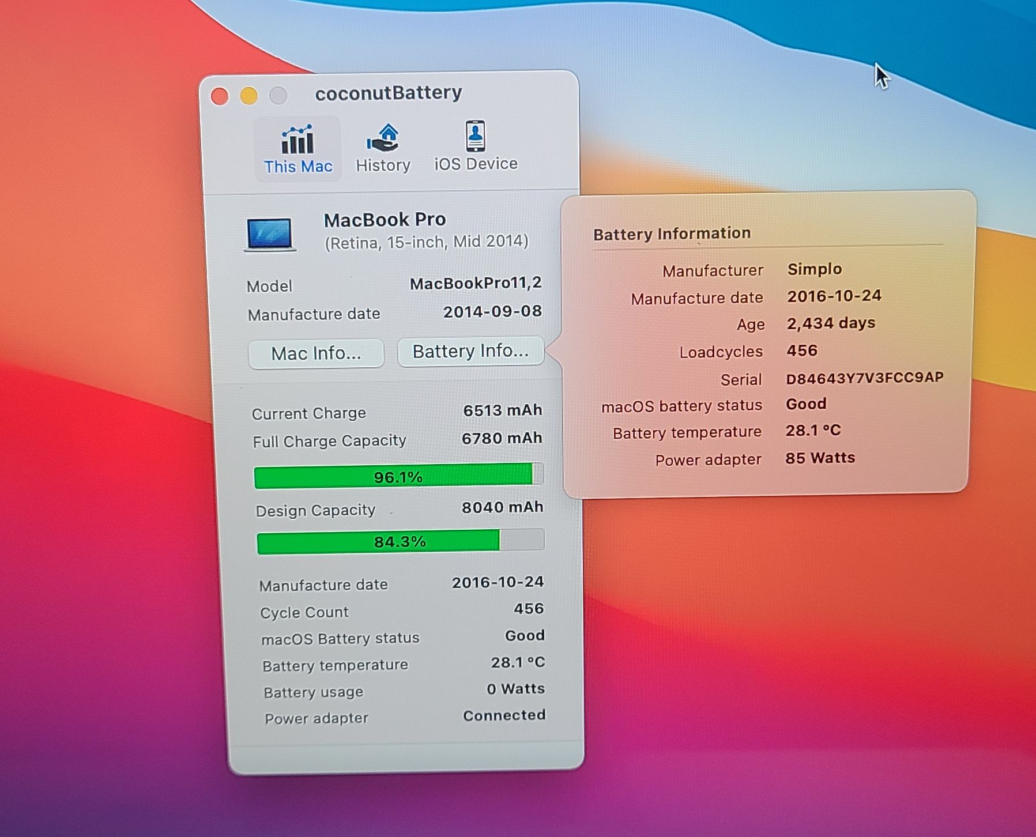This screenshot has width=1036, height=837.
Task: Select the battery serial number D84643Y7V3FCC9AP
Action: coord(864,378)
